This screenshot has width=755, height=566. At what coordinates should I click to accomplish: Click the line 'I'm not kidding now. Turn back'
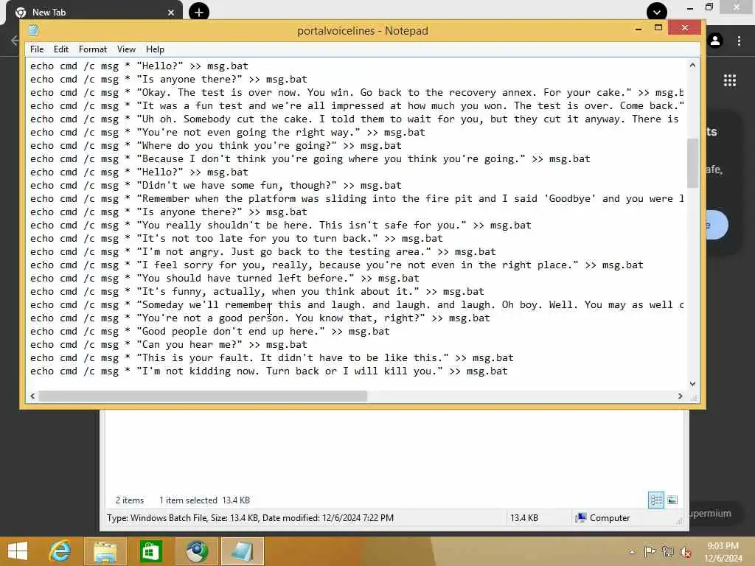pyautogui.click(x=268, y=371)
